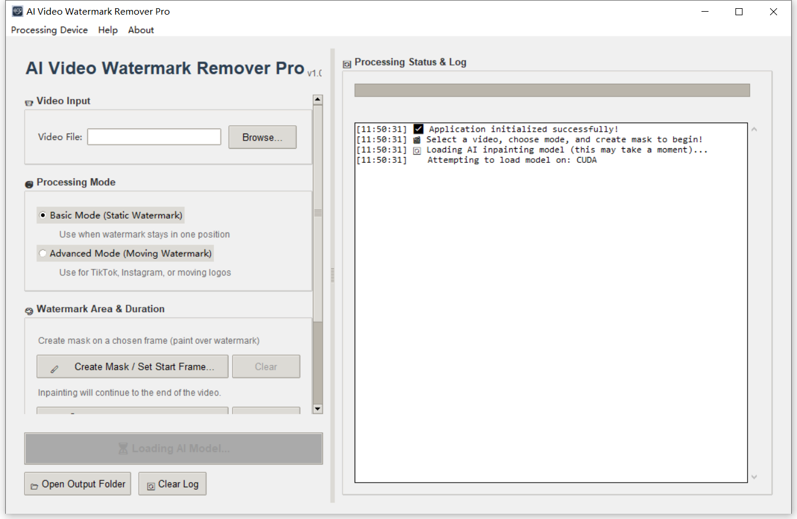Open the Processing Device menu

(49, 30)
